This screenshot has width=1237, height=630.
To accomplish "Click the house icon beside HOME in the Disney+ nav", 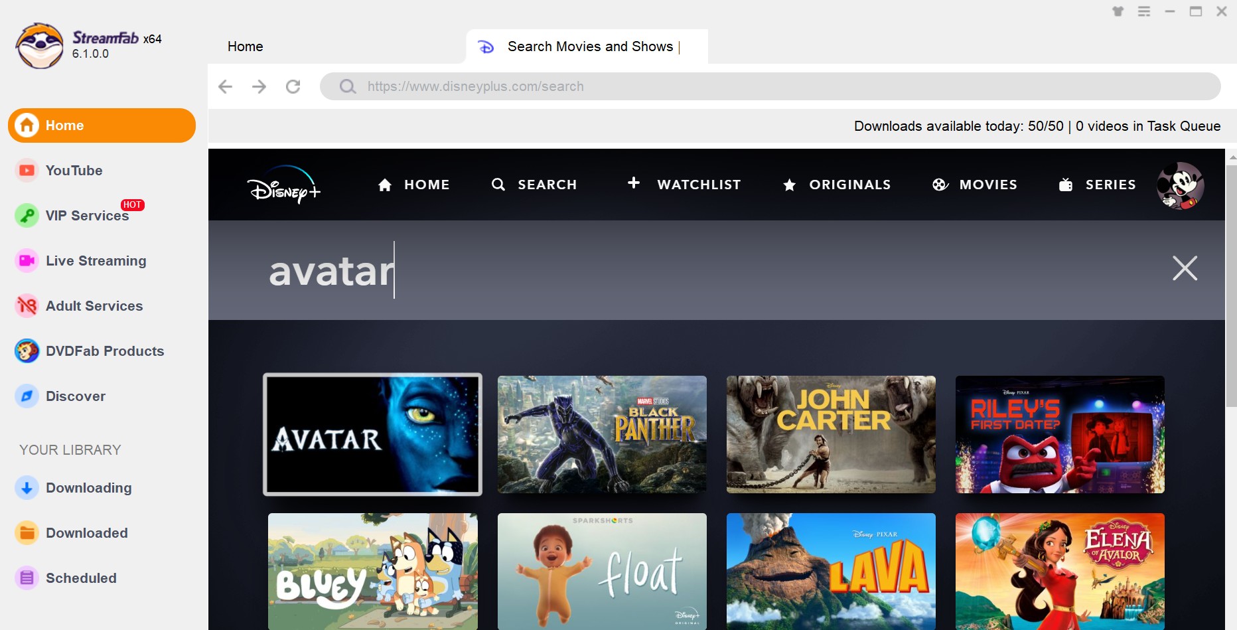I will point(385,185).
